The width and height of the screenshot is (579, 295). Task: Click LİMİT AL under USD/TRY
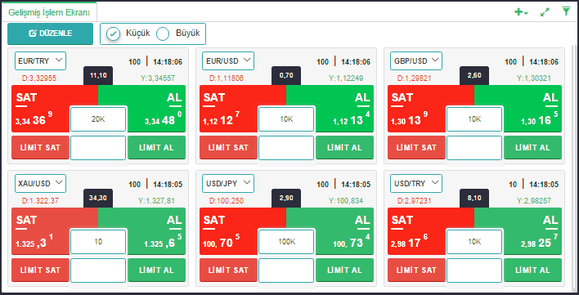[533, 270]
